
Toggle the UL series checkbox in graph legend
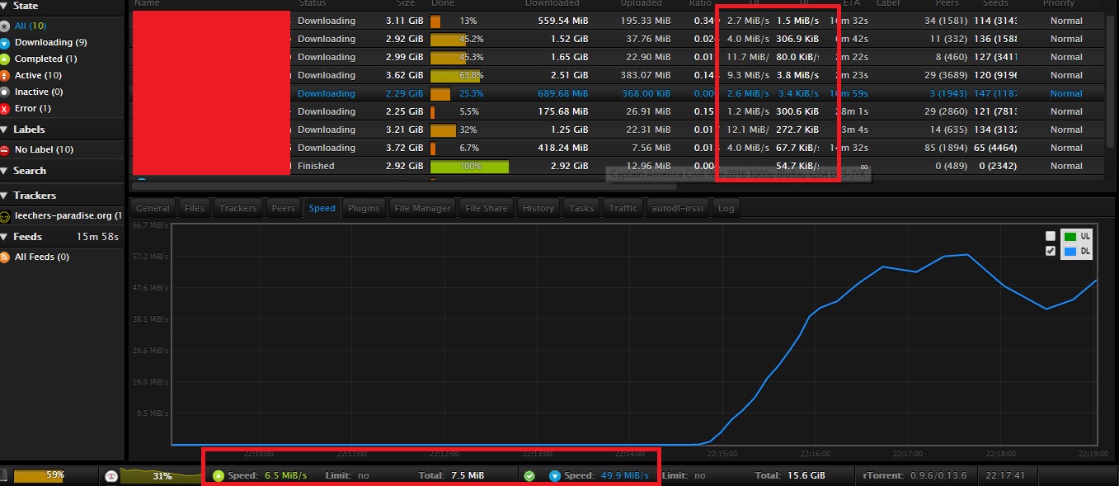tap(1050, 236)
